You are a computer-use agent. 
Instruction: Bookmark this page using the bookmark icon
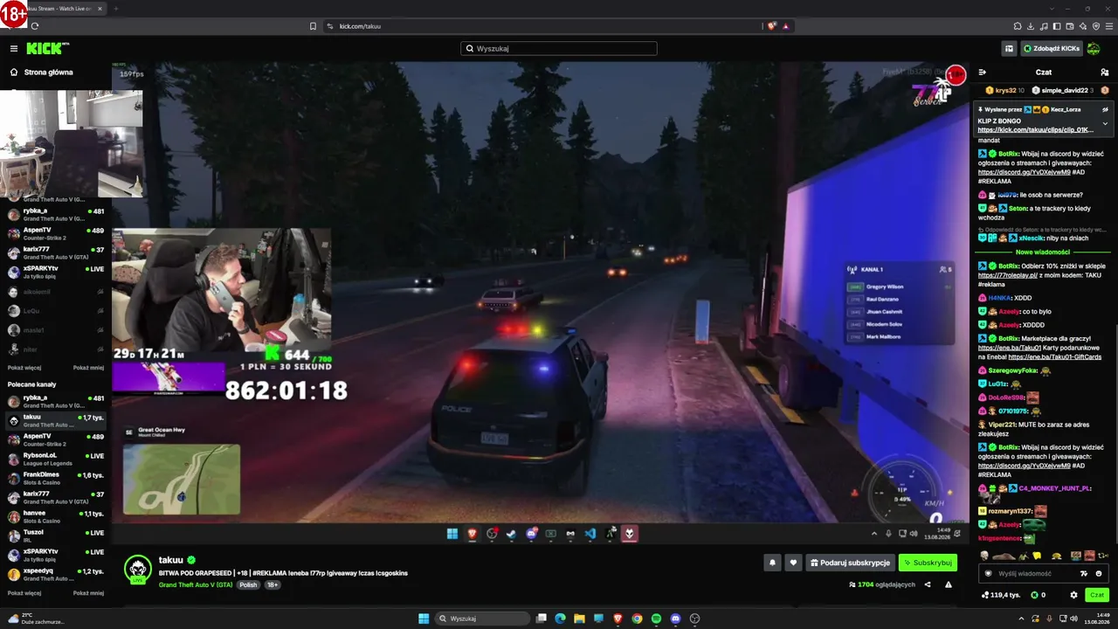(x=313, y=26)
